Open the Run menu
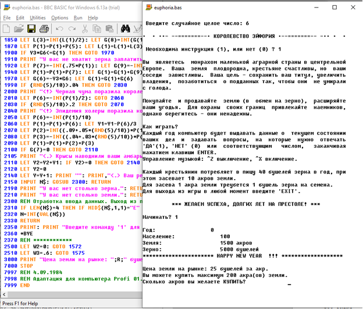This screenshot has width=363, height=309. pos(78,18)
